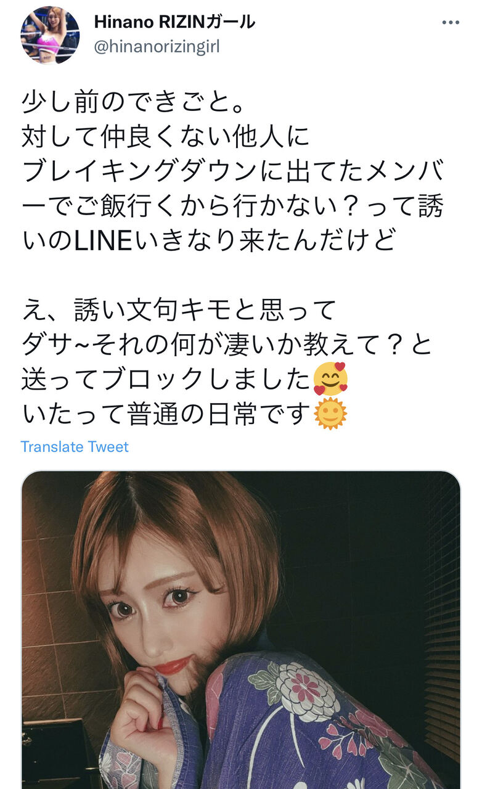Open the attached yukata photo
Image resolution: width=482 pixels, height=789 pixels.
241,630
